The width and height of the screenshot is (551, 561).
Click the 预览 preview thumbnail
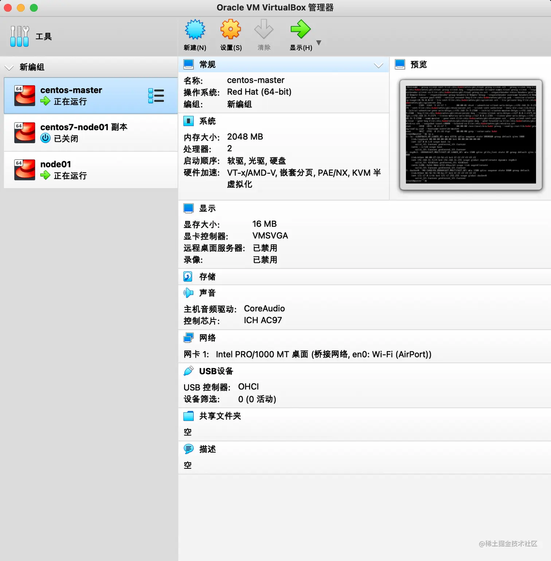click(470, 135)
